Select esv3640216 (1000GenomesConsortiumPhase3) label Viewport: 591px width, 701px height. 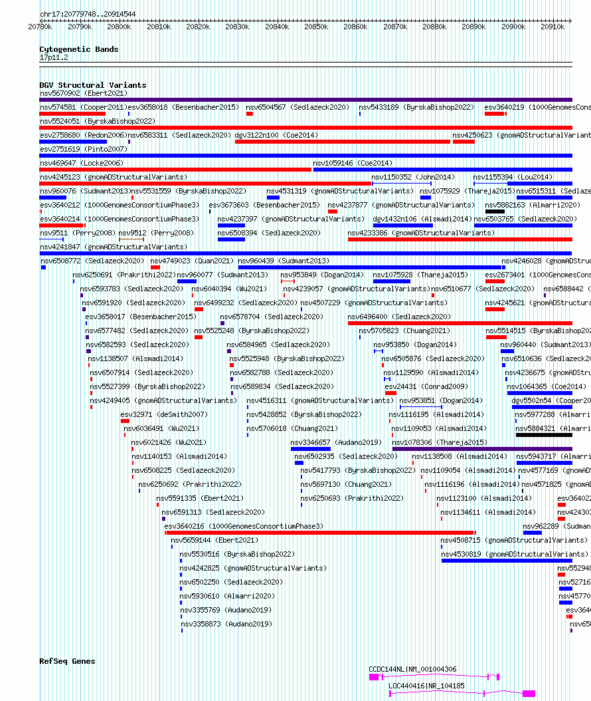[x=244, y=526]
